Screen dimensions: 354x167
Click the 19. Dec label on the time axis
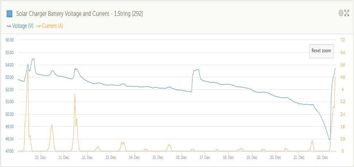point(252,158)
